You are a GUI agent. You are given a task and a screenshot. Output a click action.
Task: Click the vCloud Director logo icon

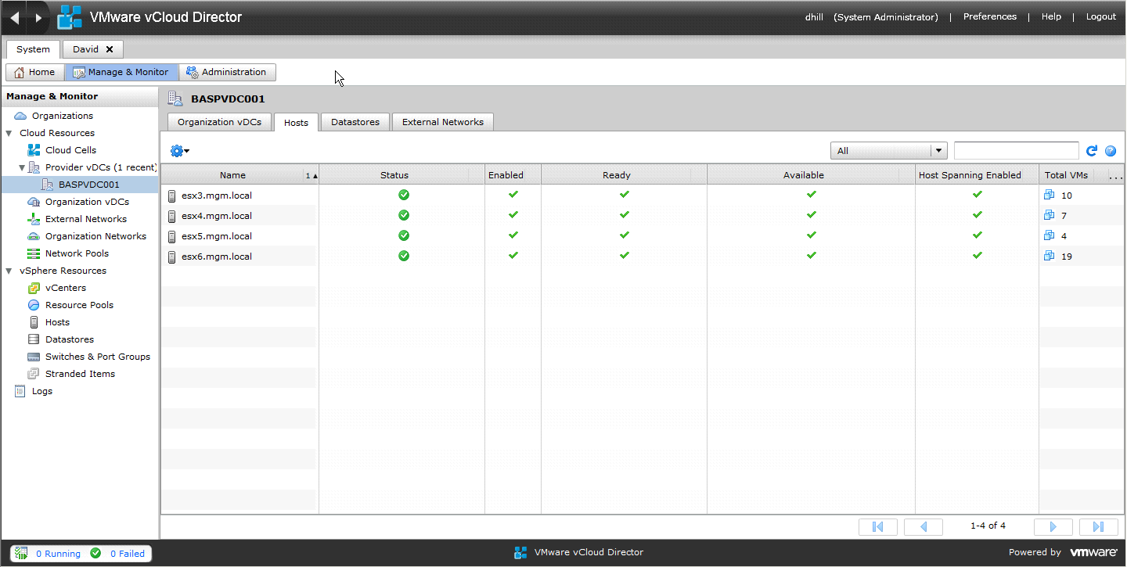click(x=70, y=17)
